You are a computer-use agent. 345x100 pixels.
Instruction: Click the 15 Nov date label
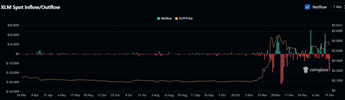pyautogui.click(x=262, y=95)
